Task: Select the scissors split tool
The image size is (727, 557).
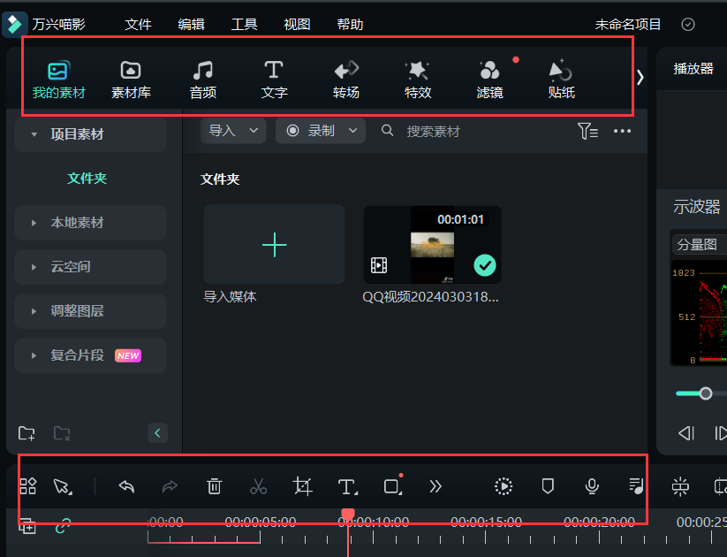Action: pos(258,486)
